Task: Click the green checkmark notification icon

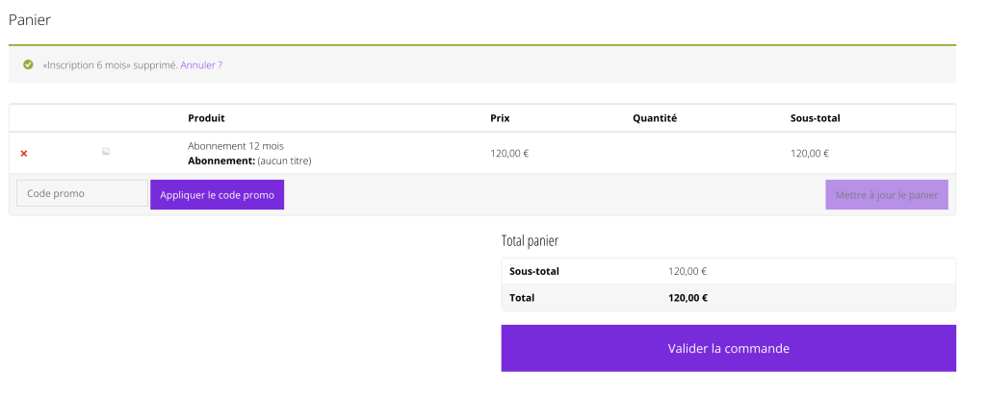Action: (x=28, y=64)
